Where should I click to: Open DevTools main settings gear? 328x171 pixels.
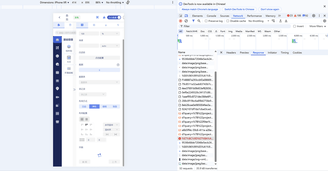(x=314, y=16)
